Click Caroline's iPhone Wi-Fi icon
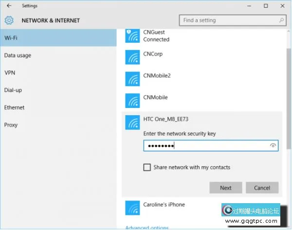The height and width of the screenshot is (230, 292). pyautogui.click(x=132, y=208)
